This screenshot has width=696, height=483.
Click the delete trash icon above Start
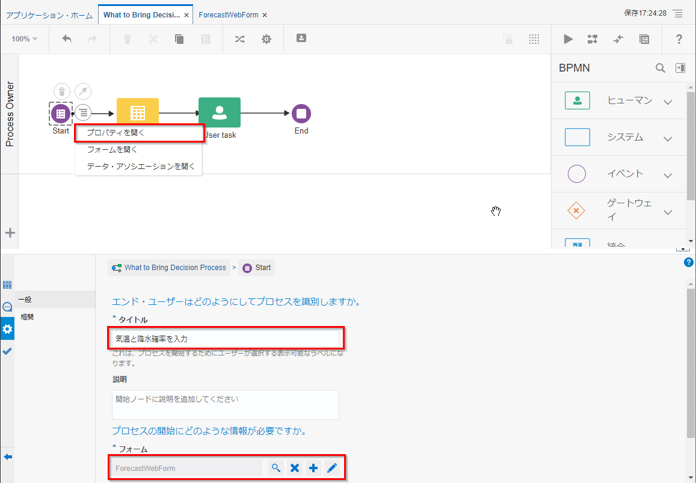62,91
